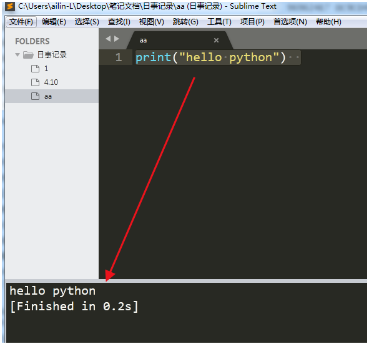This screenshot has width=369, height=344.
Task: Click the hello python output line
Action: click(x=52, y=292)
